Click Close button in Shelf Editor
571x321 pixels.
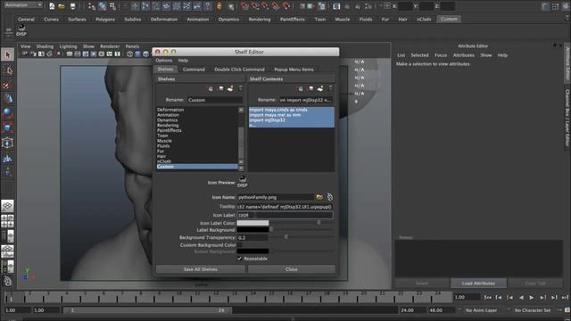pos(292,269)
